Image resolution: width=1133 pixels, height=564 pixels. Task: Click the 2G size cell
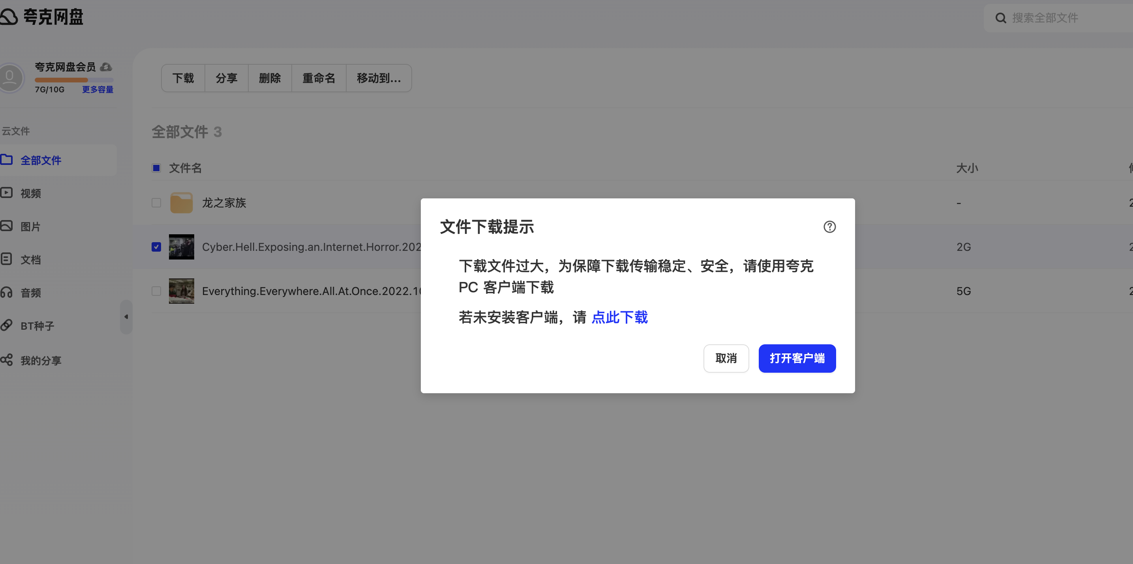964,247
